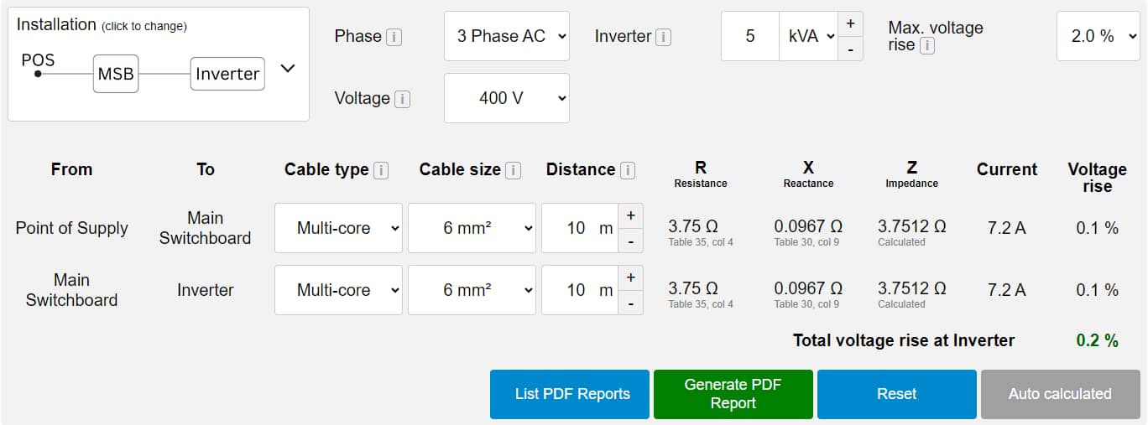Image resolution: width=1148 pixels, height=425 pixels.
Task: Decrease inverter size with minus button
Action: pos(850,49)
